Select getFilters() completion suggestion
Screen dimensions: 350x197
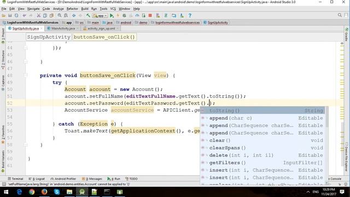pos(262,163)
